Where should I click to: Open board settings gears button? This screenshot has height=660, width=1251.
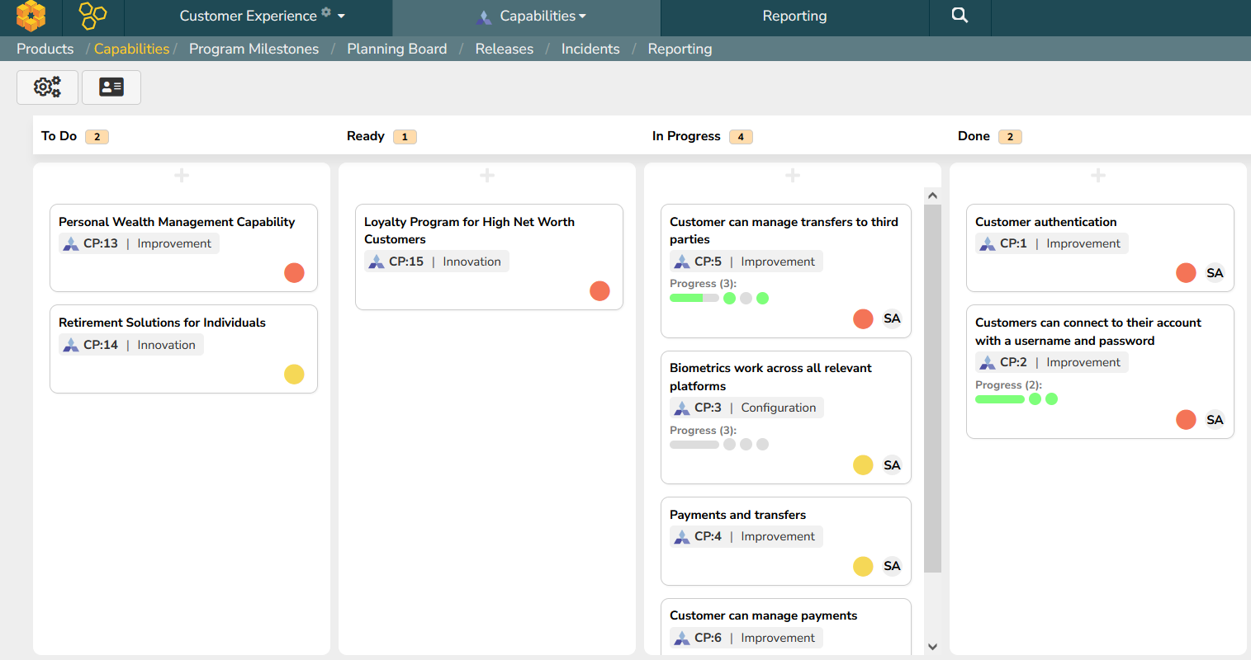tap(47, 87)
